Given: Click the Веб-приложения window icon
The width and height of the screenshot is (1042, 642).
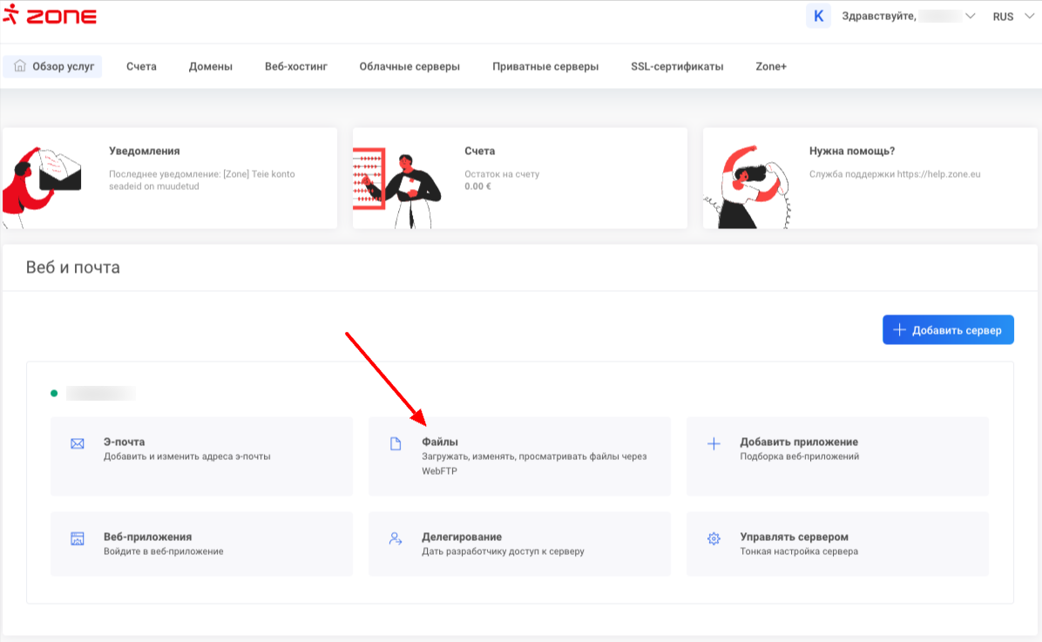Looking at the screenshot, I should (x=78, y=539).
